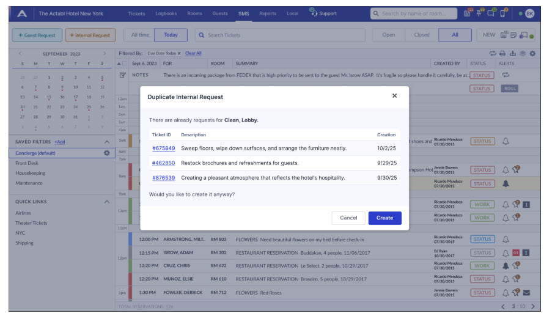Close the Duplicate Internal Request dialog
544x319 pixels.
click(x=394, y=96)
